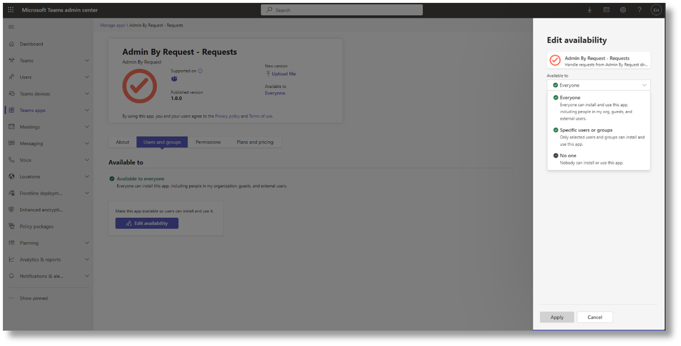Switch to the About tab
Viewport: 681px width, 346px height.
click(x=123, y=142)
